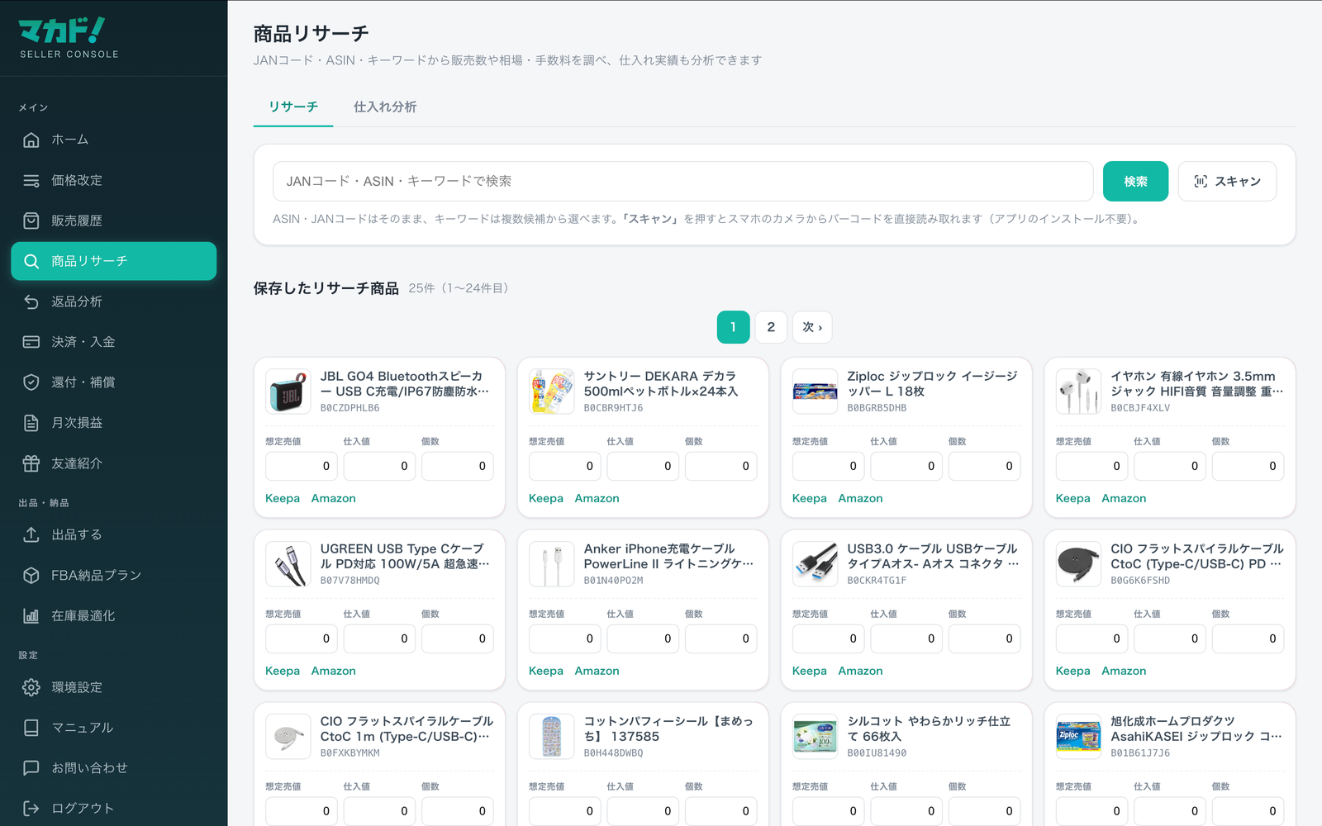Open Keepa link for Anker PowerLine II
This screenshot has width=1322, height=826.
point(546,671)
